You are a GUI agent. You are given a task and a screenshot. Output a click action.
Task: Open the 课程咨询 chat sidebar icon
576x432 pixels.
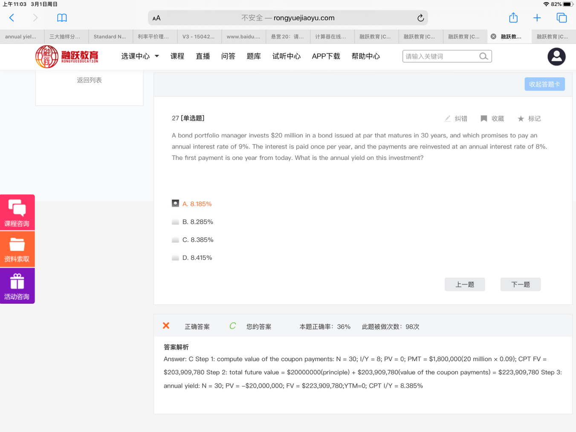pyautogui.click(x=17, y=212)
